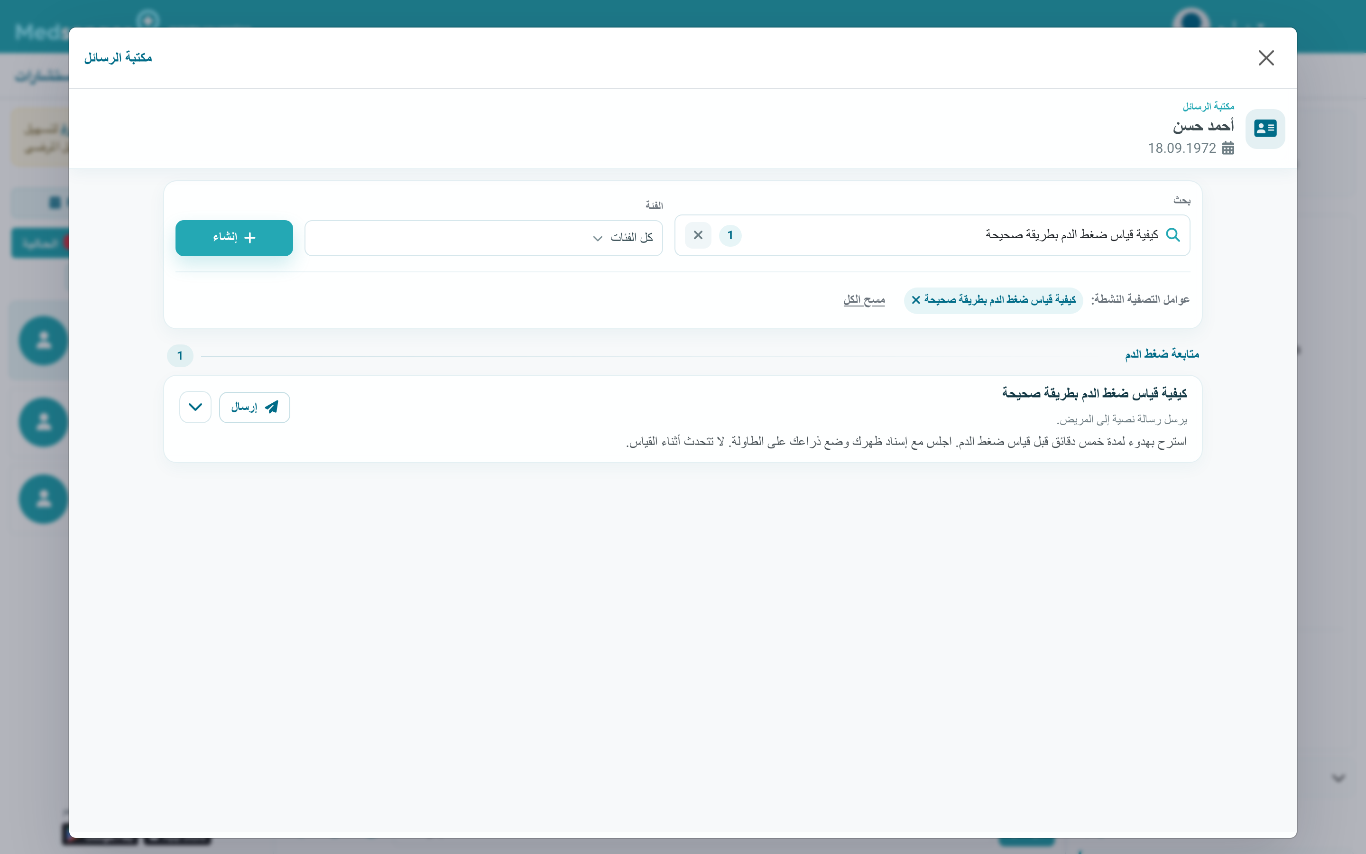Click the calendar icon beside 18.09.1972
This screenshot has width=1366, height=854.
point(1228,148)
